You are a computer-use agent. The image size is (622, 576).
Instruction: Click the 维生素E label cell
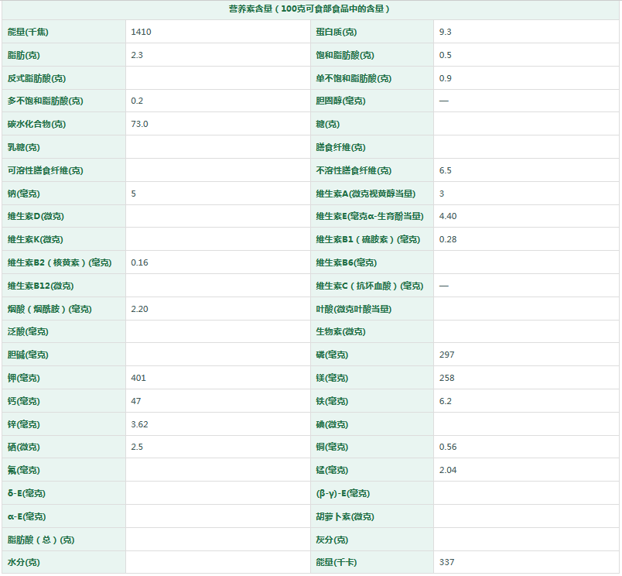[x=369, y=217]
